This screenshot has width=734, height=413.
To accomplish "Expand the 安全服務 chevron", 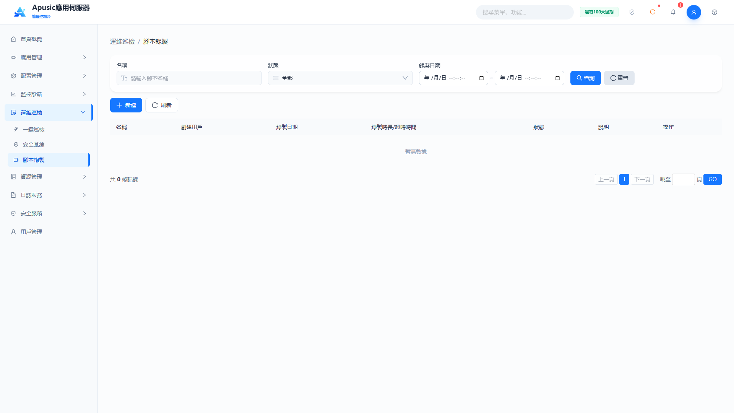I will [84, 213].
